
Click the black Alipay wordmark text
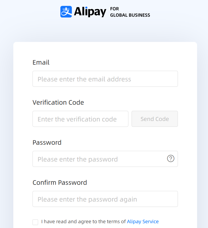[x=90, y=12]
